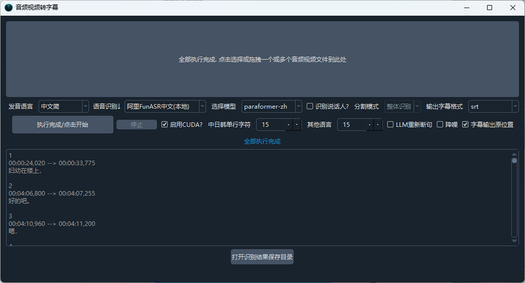This screenshot has height=283, width=525.
Task: Open the 发音语言 dropdown showing 中文简
Action: (64, 106)
